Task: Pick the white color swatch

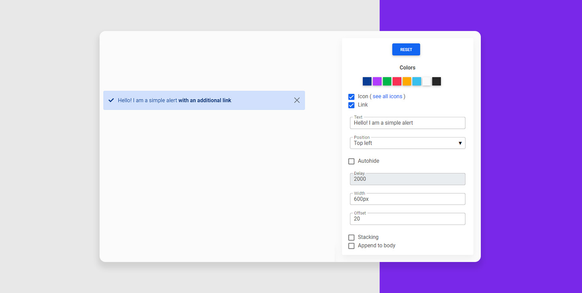Action: click(427, 81)
